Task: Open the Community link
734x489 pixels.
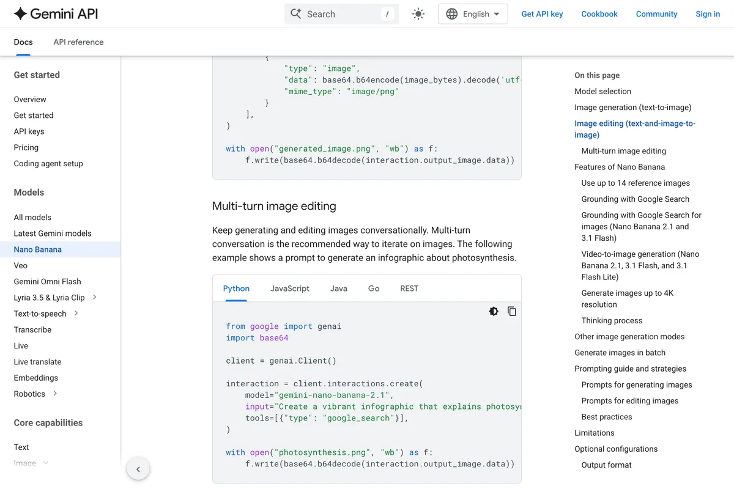Action: point(656,14)
